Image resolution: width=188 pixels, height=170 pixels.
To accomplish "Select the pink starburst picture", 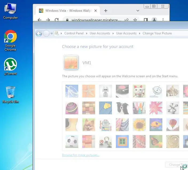I will click(x=156, y=108).
